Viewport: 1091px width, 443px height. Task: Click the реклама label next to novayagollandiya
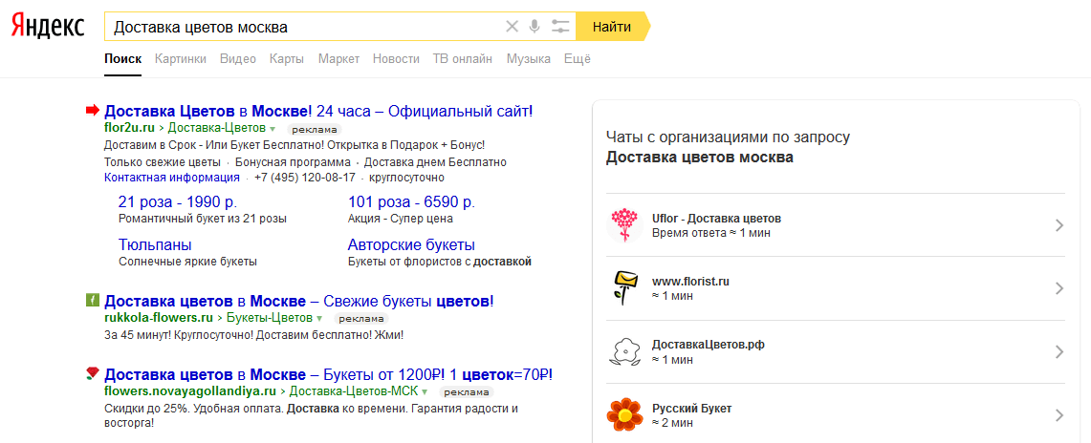467,392
